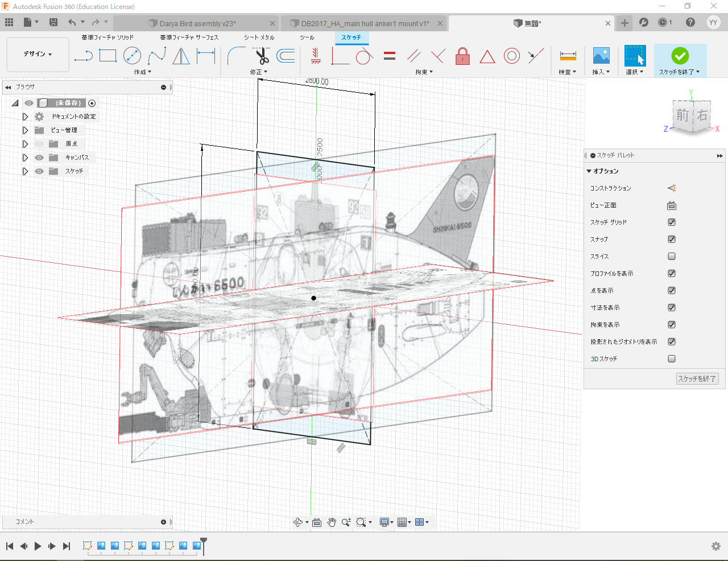
Task: Switch to the ソリッド tab
Action: (107, 38)
